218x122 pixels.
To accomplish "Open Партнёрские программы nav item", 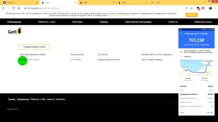I will click(x=138, y=22).
